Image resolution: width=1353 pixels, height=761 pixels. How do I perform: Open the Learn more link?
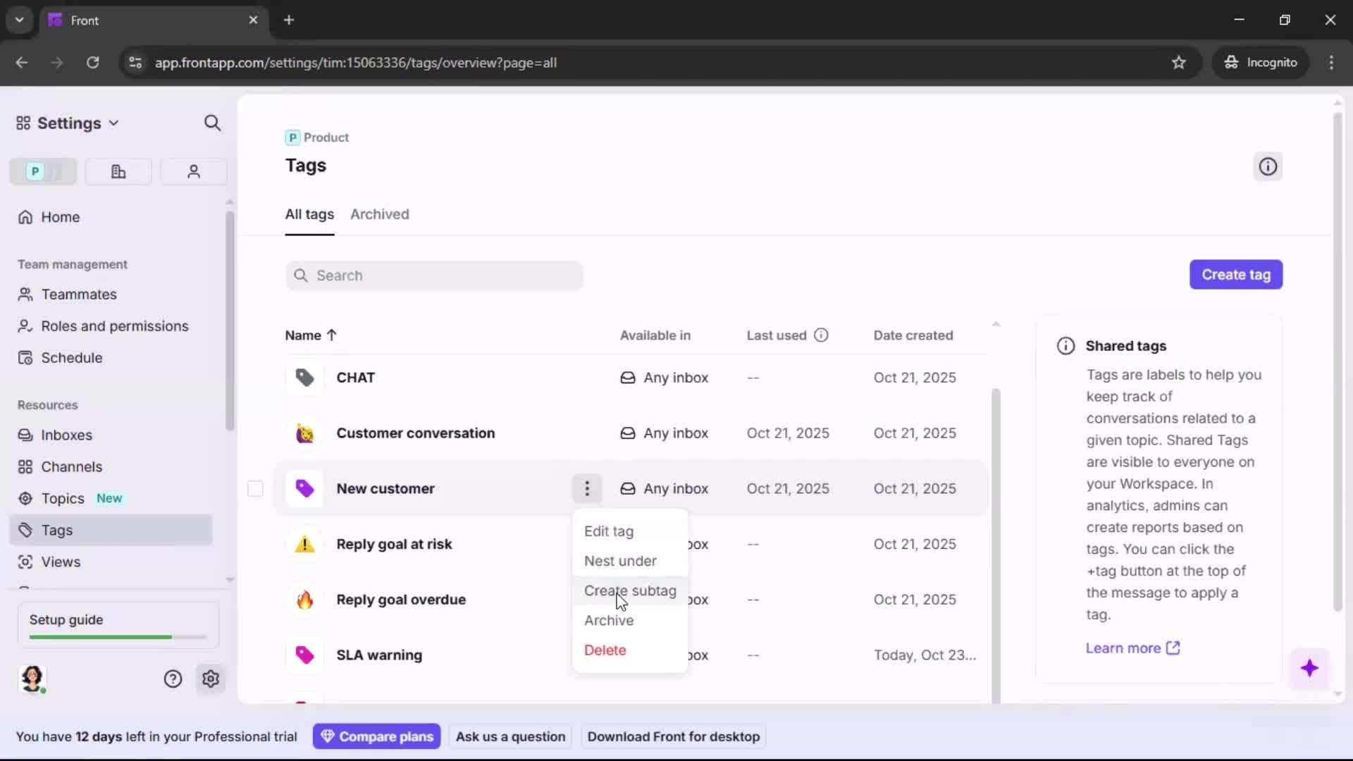pyautogui.click(x=1123, y=648)
